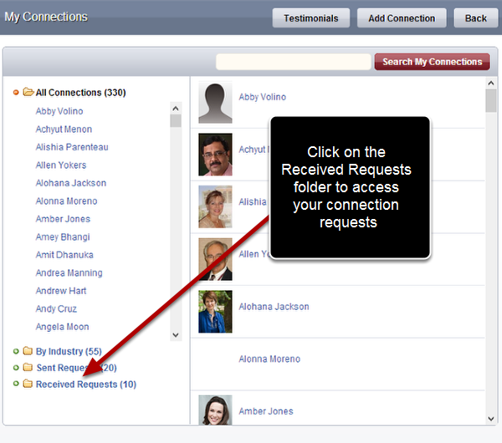Screen dimensions: 502x443
Task: Click the Search My Connections button
Action: click(x=432, y=62)
